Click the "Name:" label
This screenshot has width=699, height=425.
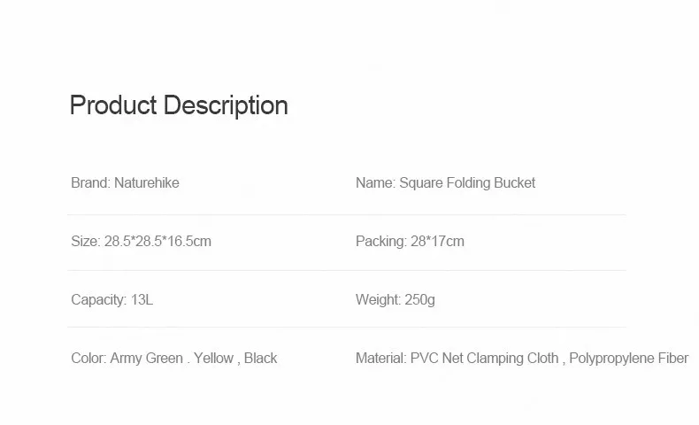(x=375, y=183)
